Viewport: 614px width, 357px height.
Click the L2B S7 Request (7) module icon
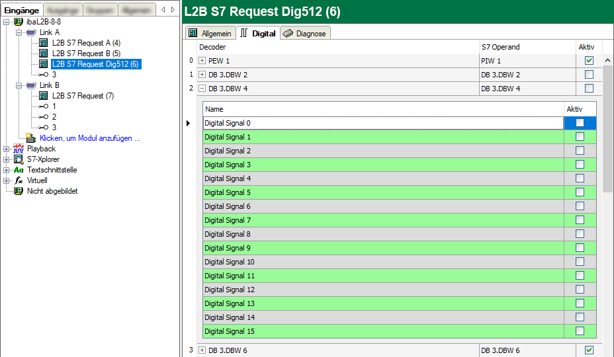tap(44, 95)
